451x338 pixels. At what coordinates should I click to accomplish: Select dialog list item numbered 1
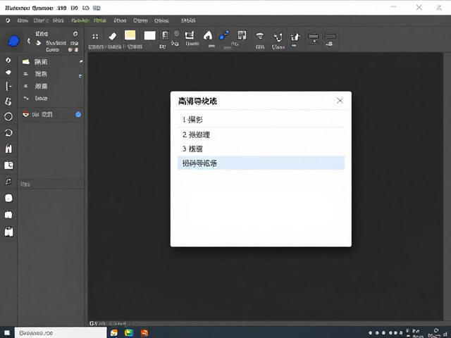(x=261, y=120)
